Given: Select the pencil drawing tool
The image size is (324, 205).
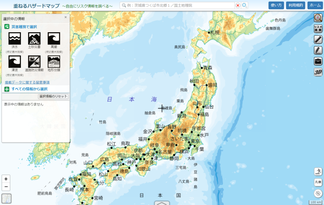Looking at the screenshot, I should click(x=318, y=50).
